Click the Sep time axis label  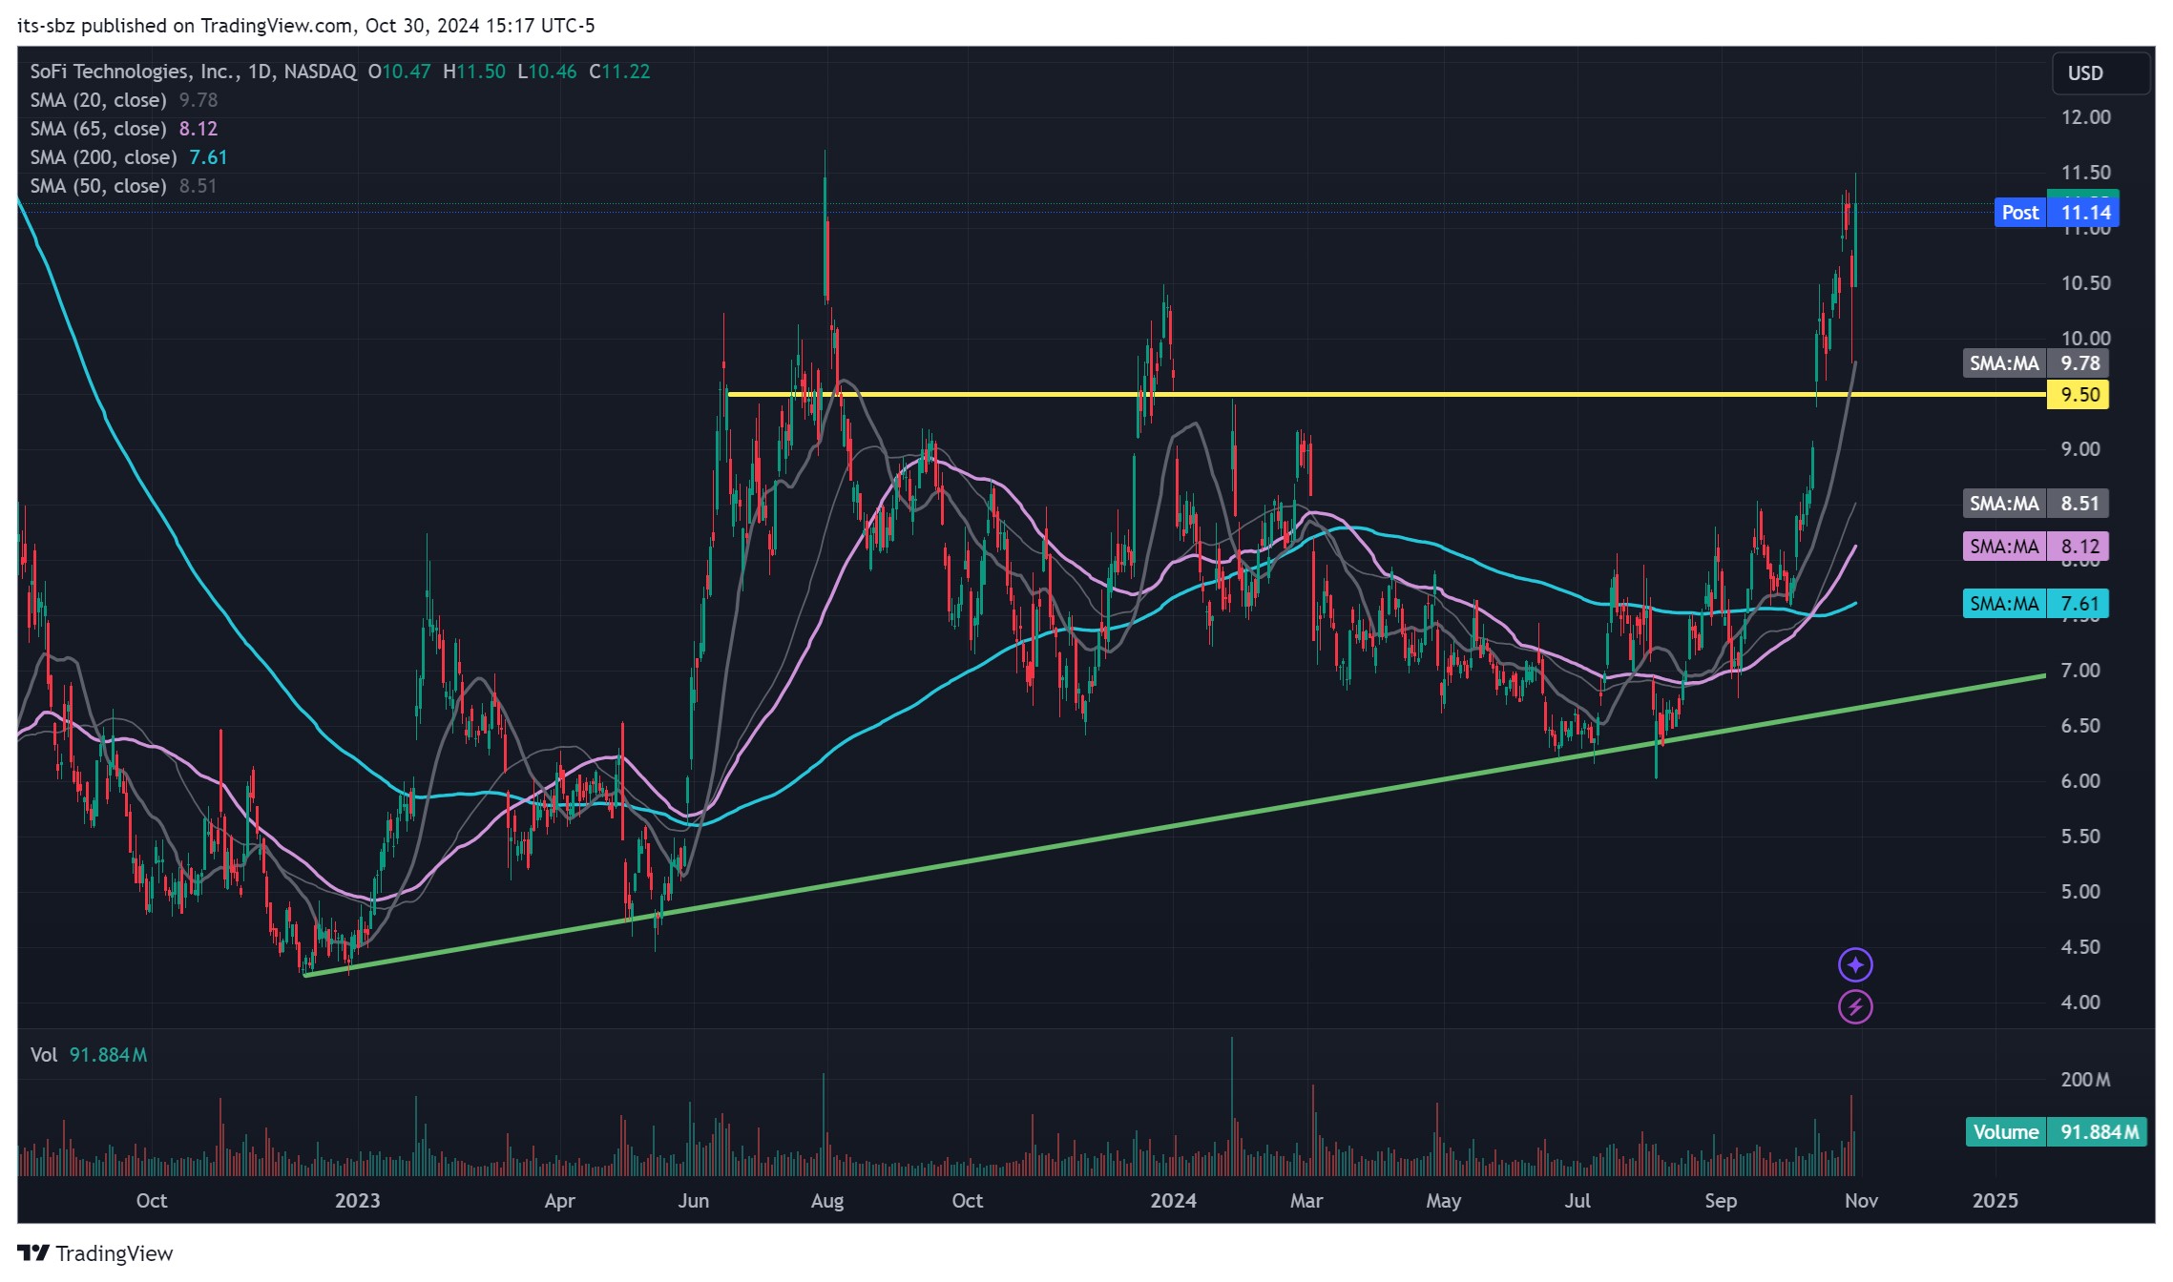pyautogui.click(x=1721, y=1201)
